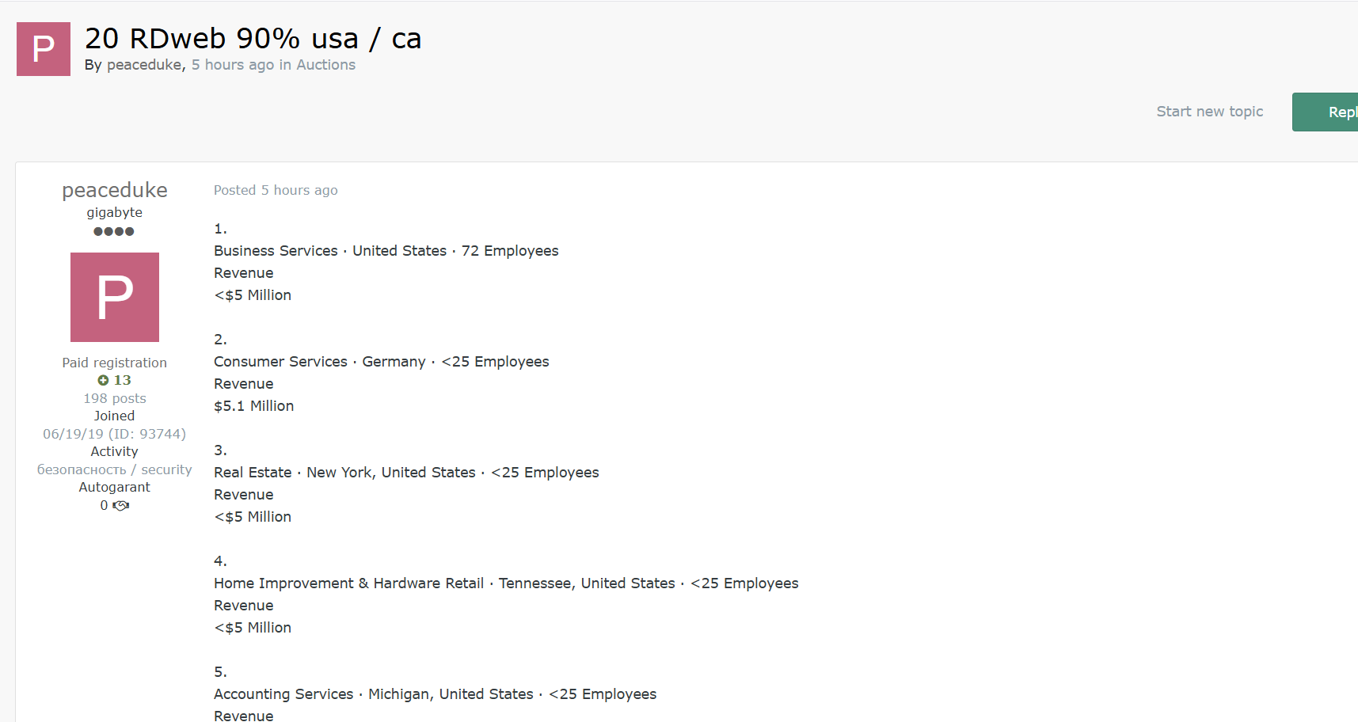Click the Posted 5 hours ago timestamp
The width and height of the screenshot is (1358, 722).
click(x=276, y=190)
